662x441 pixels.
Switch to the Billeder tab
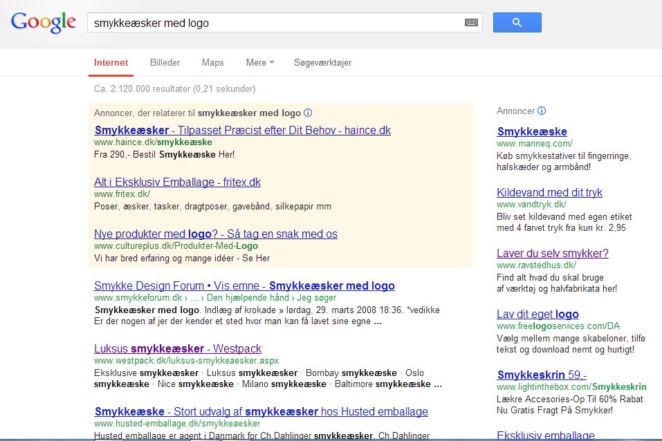click(x=165, y=62)
